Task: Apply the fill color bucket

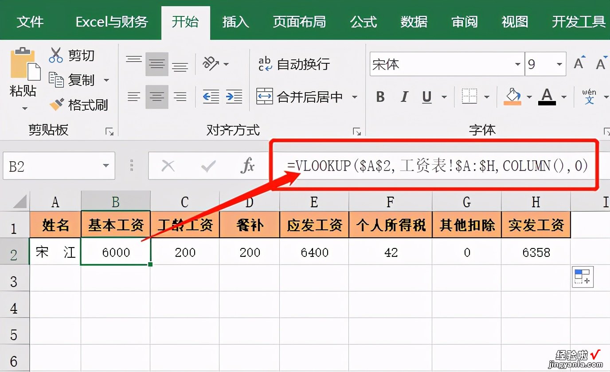Action: pyautogui.click(x=513, y=97)
